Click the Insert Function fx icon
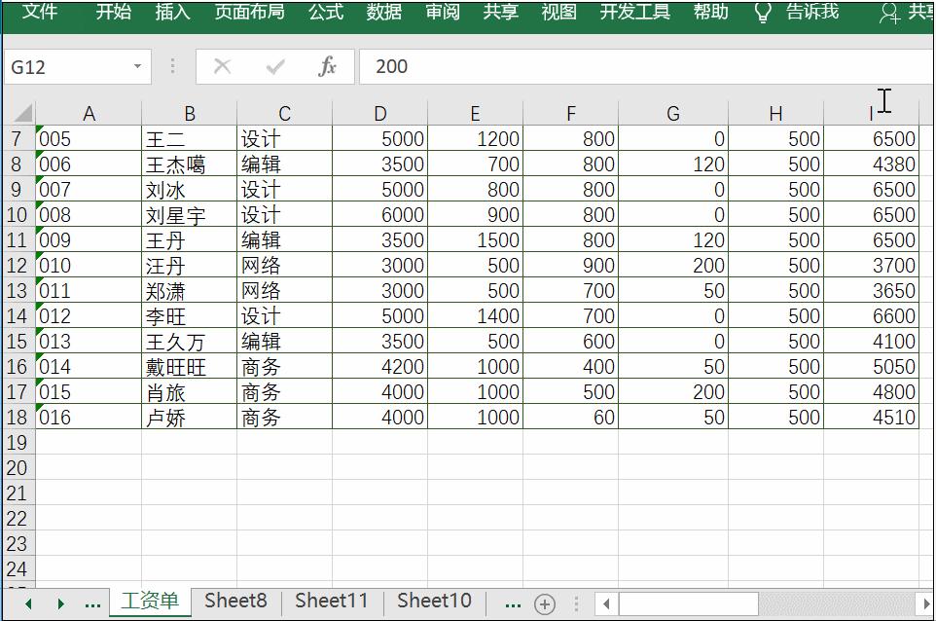The width and height of the screenshot is (936, 621). coord(328,66)
